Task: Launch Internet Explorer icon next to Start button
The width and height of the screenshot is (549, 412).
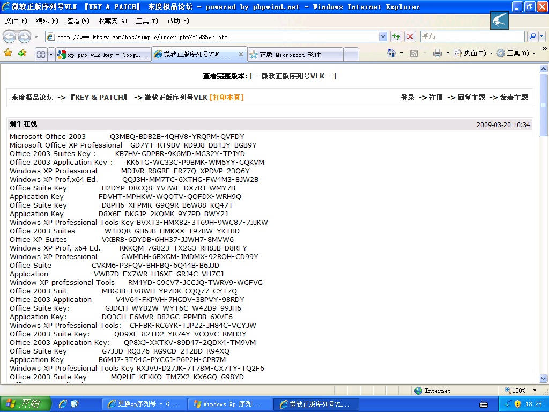Action: coord(63,404)
